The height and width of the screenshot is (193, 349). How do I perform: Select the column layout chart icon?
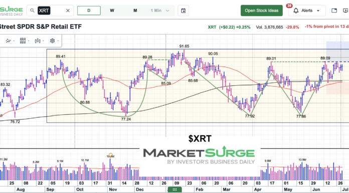click(x=23, y=41)
